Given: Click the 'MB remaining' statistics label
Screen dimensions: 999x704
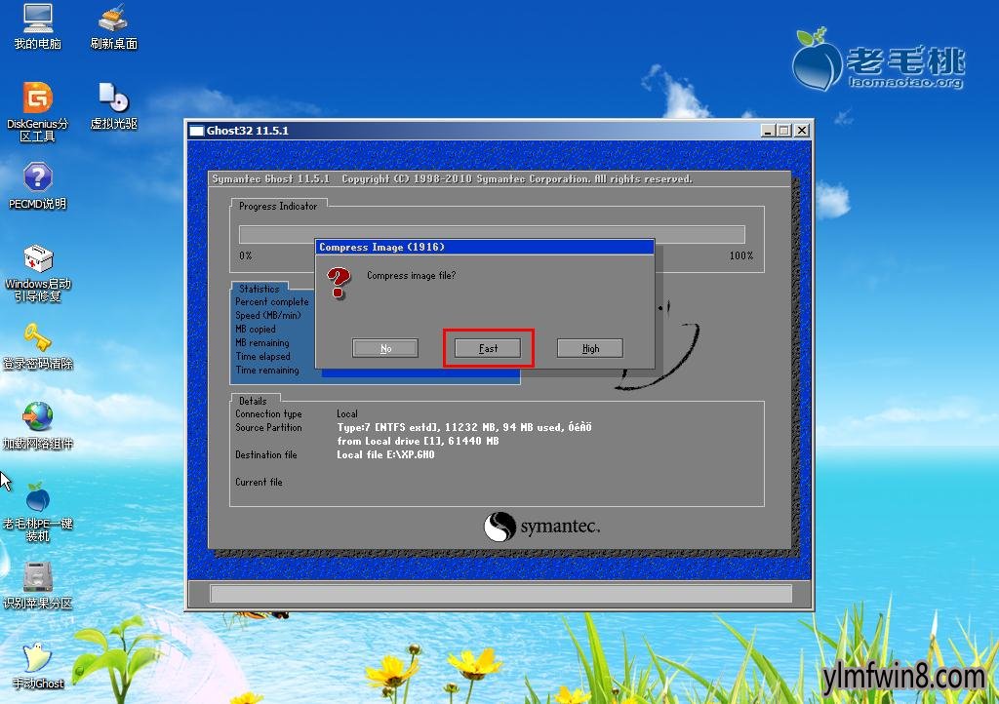Looking at the screenshot, I should click(261, 342).
